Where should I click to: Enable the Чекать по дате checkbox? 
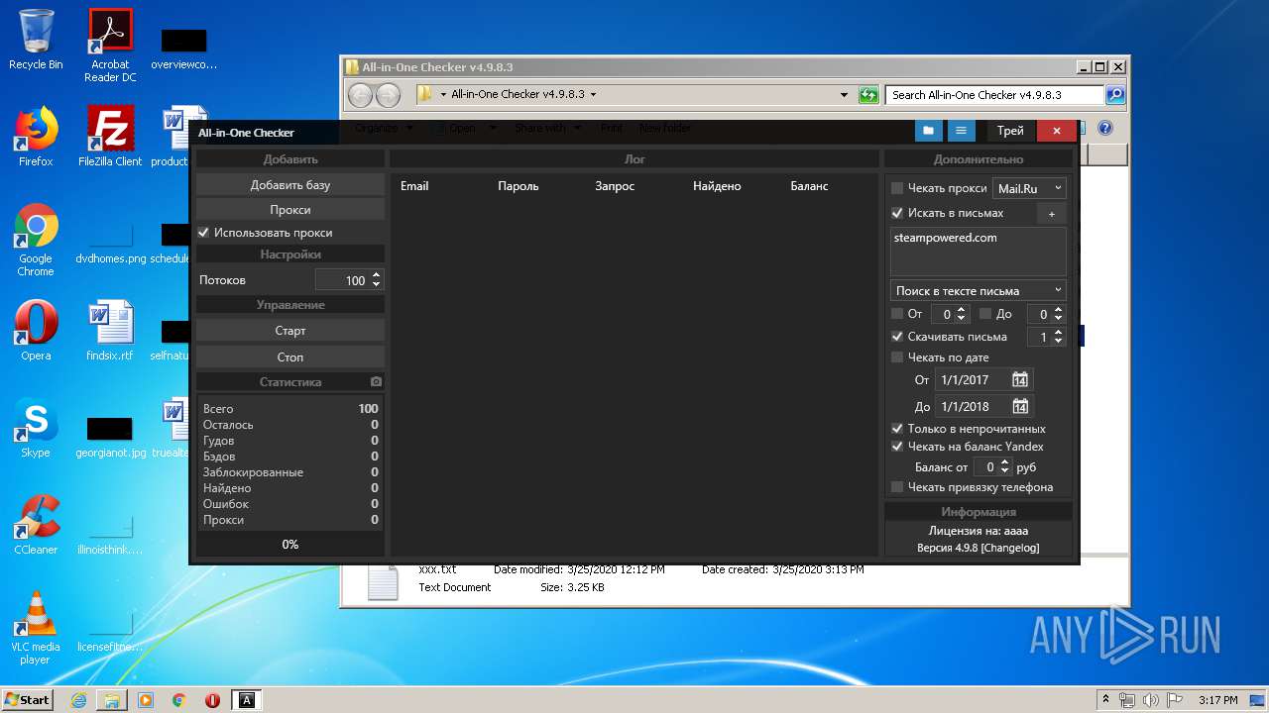[x=897, y=357]
